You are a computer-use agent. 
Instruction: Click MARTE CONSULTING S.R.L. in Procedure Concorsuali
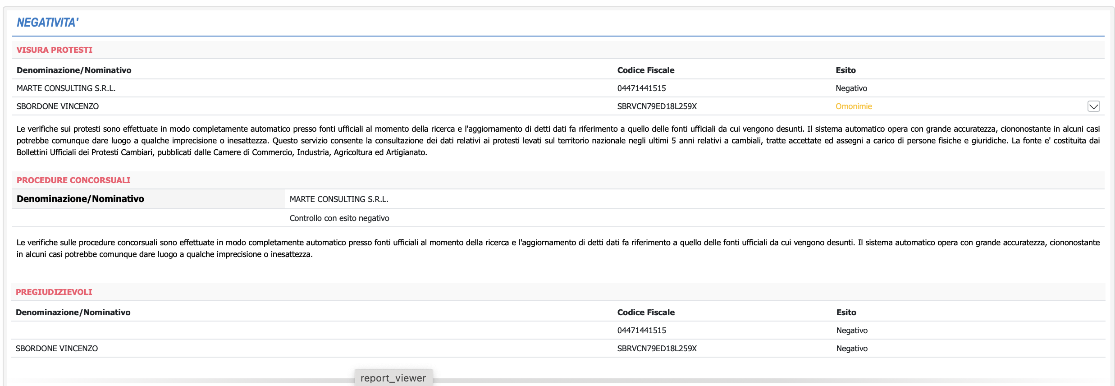click(x=339, y=199)
